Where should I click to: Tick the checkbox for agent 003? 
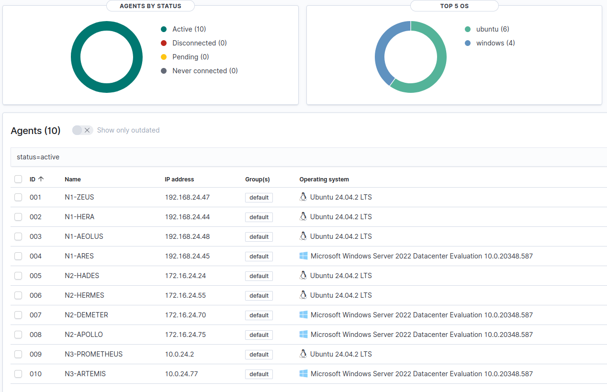tap(18, 236)
